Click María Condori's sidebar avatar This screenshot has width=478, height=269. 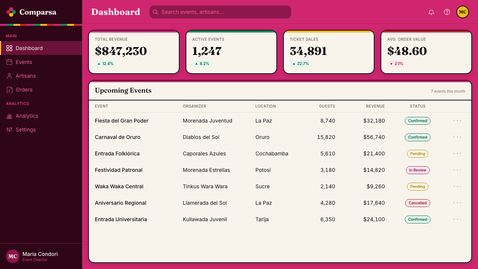tap(13, 256)
